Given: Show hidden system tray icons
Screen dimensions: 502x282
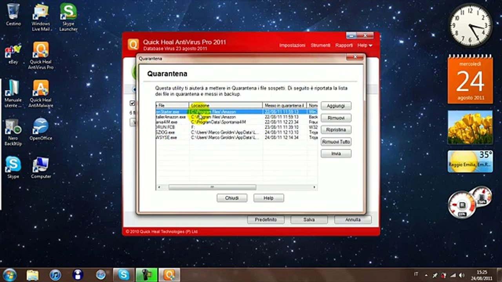Looking at the screenshot, I should [x=426, y=275].
